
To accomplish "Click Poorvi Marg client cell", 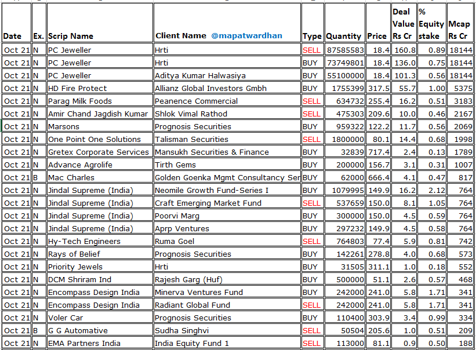I will [227, 216].
